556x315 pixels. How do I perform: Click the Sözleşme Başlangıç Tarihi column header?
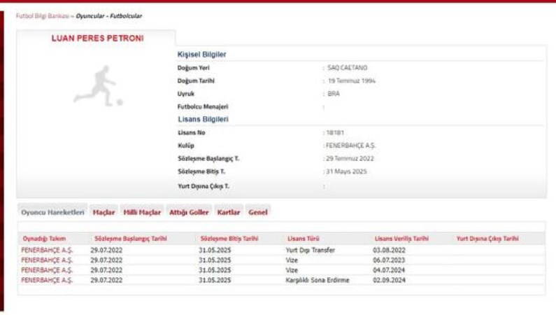pyautogui.click(x=130, y=239)
